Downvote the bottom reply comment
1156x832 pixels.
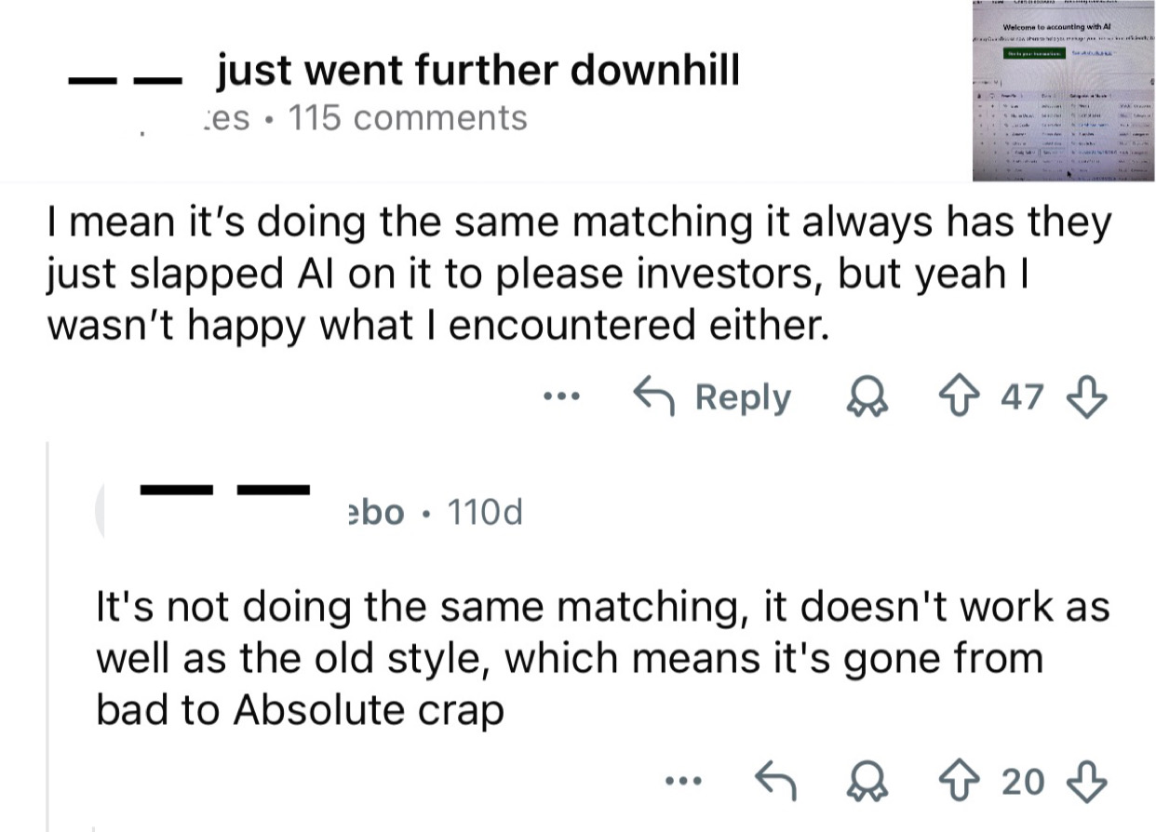[x=1087, y=782]
